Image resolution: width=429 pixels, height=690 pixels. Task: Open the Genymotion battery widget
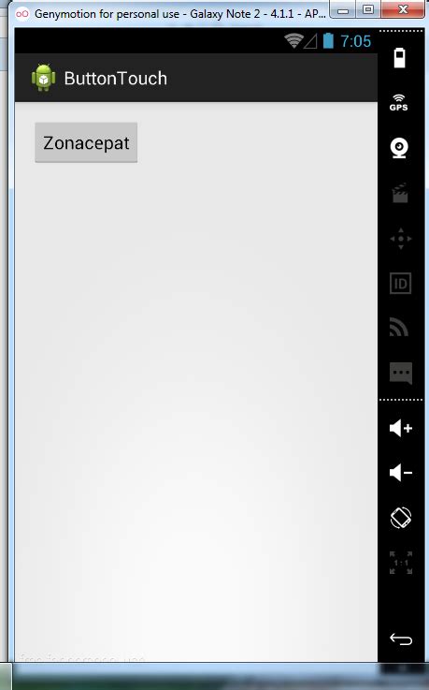coord(399,58)
